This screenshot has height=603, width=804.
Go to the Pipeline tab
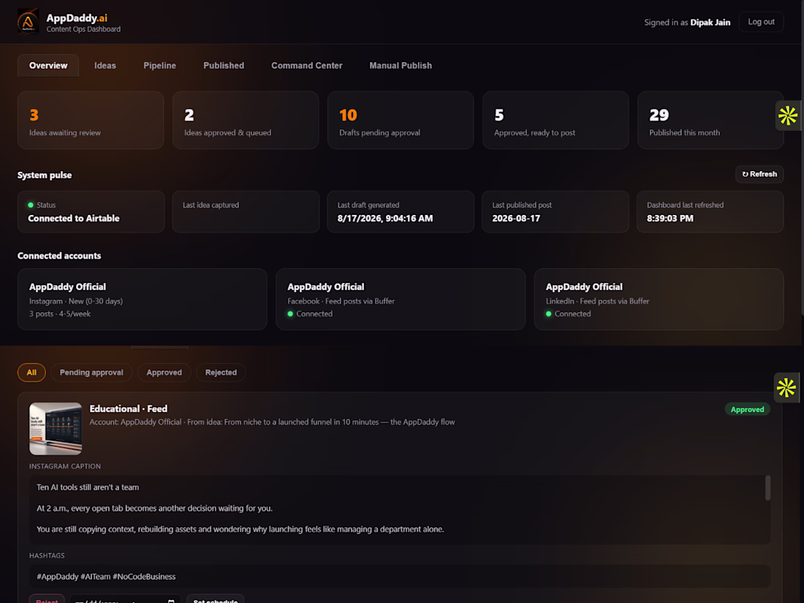coord(159,66)
